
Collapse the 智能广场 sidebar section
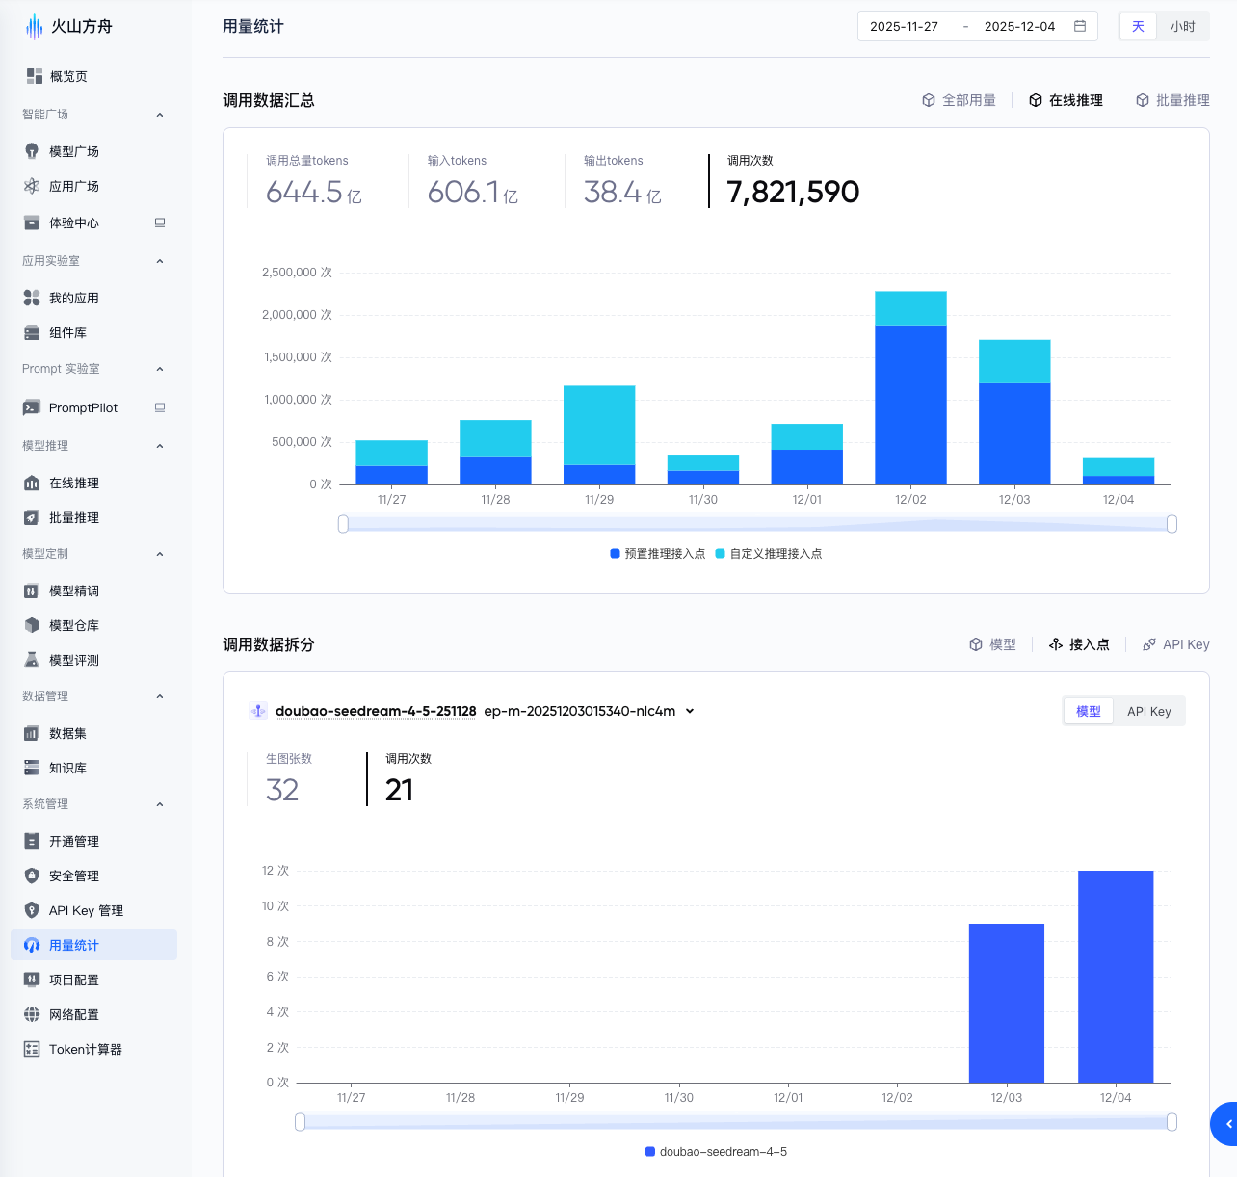point(160,115)
